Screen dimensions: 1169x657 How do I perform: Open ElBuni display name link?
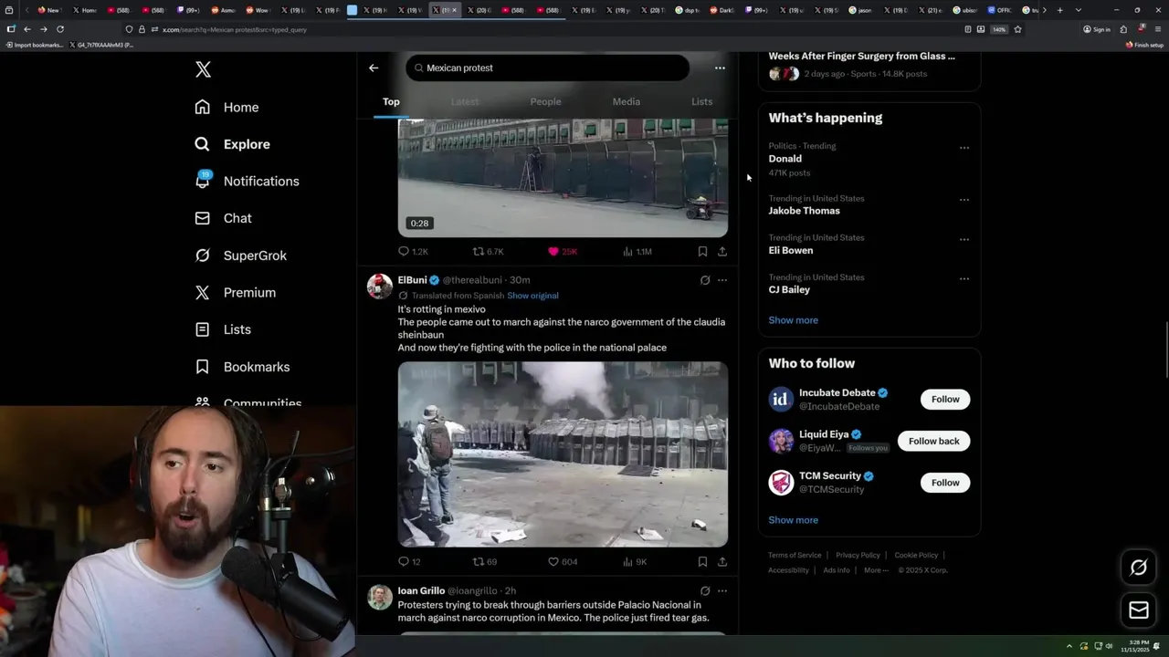(x=412, y=280)
